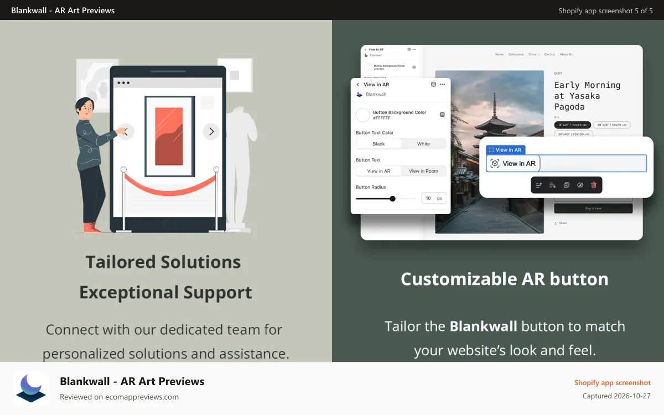Open the Button Background Color swatch

coord(363,115)
